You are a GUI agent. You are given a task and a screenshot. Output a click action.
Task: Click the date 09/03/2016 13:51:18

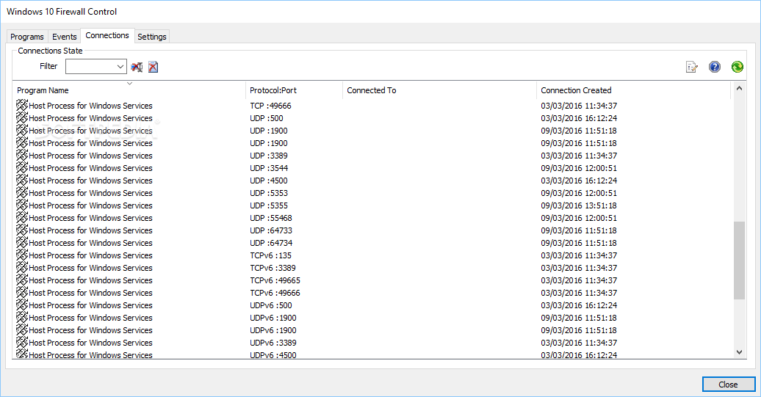pyautogui.click(x=579, y=205)
